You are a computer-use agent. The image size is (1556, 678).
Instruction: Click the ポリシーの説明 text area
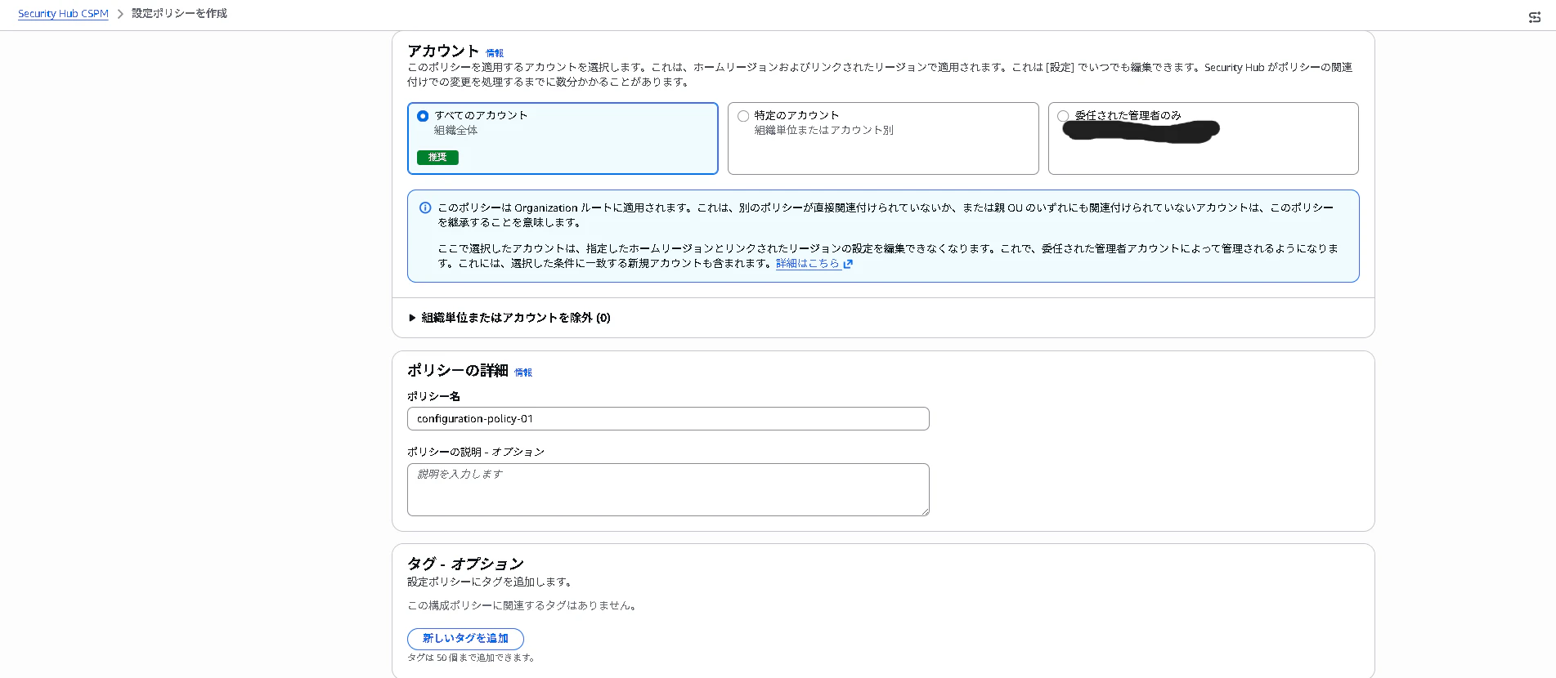pos(668,489)
